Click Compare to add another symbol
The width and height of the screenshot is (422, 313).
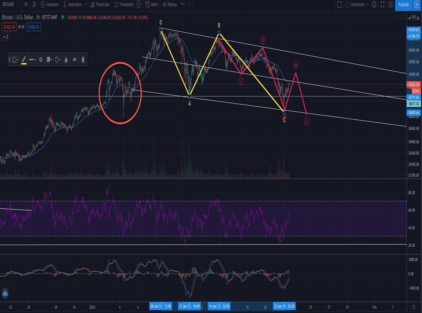[49, 5]
